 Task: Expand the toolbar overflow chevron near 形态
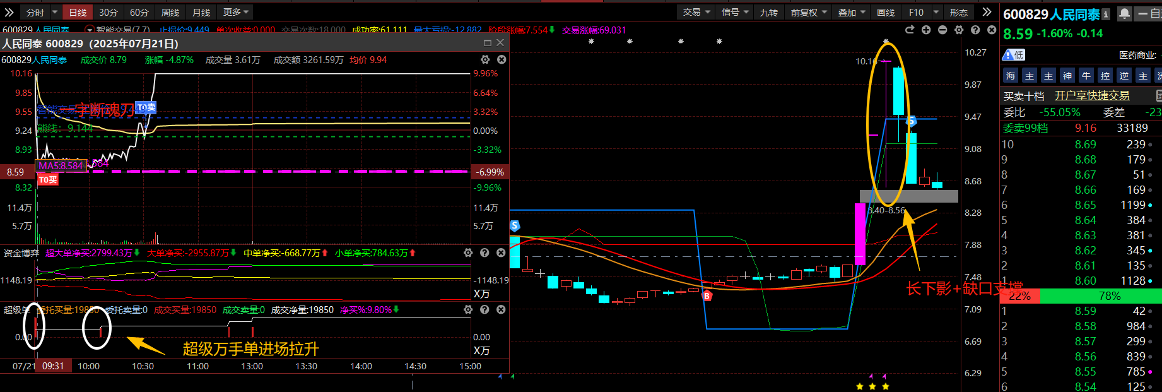[x=987, y=12]
